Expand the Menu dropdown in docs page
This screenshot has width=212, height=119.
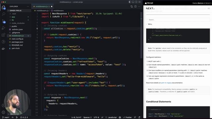(x=149, y=24)
